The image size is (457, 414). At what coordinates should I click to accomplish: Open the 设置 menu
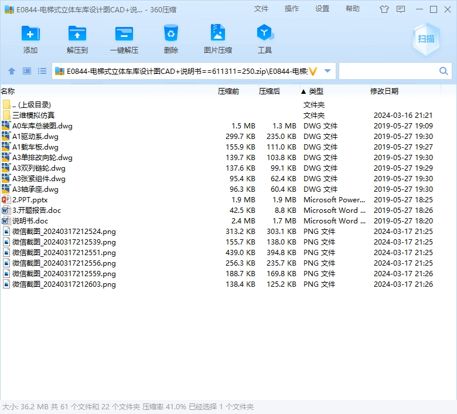pyautogui.click(x=322, y=9)
